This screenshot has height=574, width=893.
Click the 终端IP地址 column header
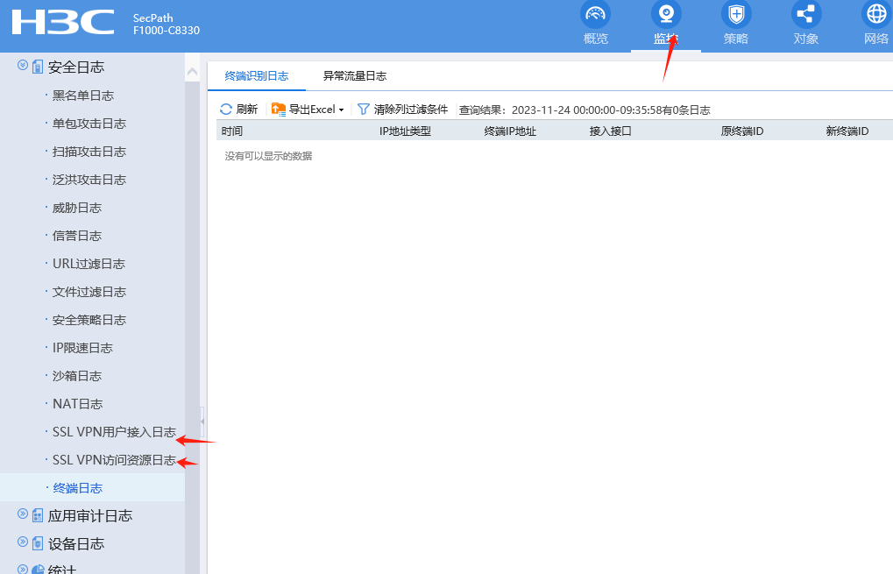point(510,131)
